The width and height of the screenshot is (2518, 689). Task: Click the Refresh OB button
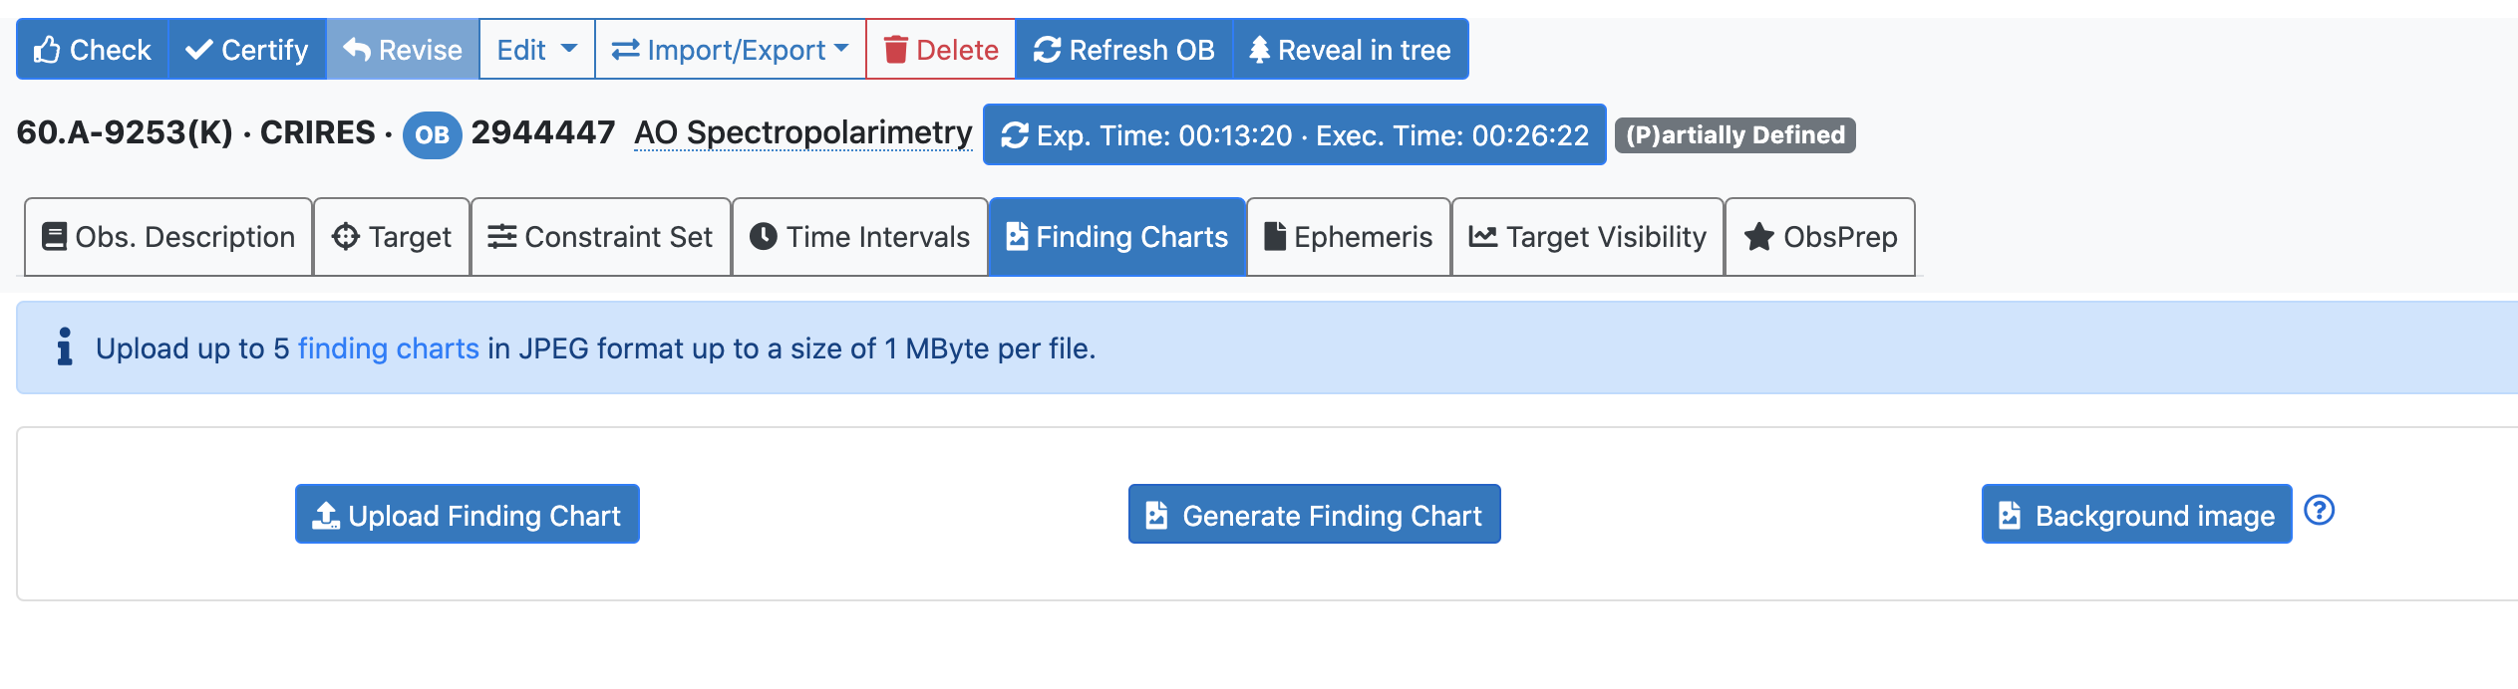tap(1123, 50)
